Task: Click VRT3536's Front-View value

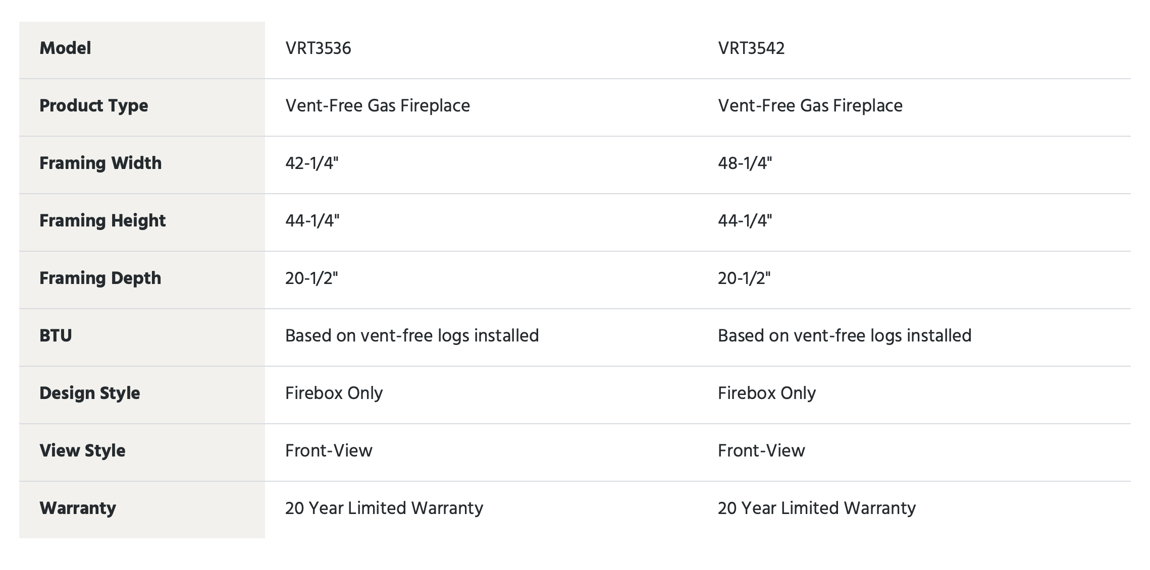Action: [x=329, y=451]
